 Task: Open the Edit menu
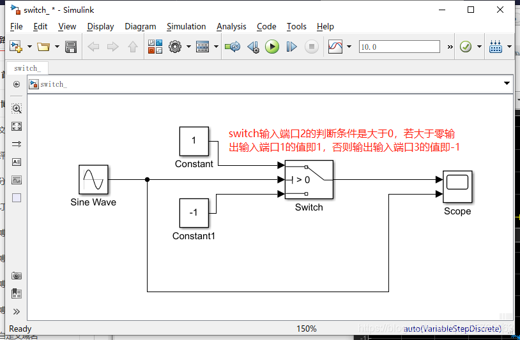click(x=40, y=27)
